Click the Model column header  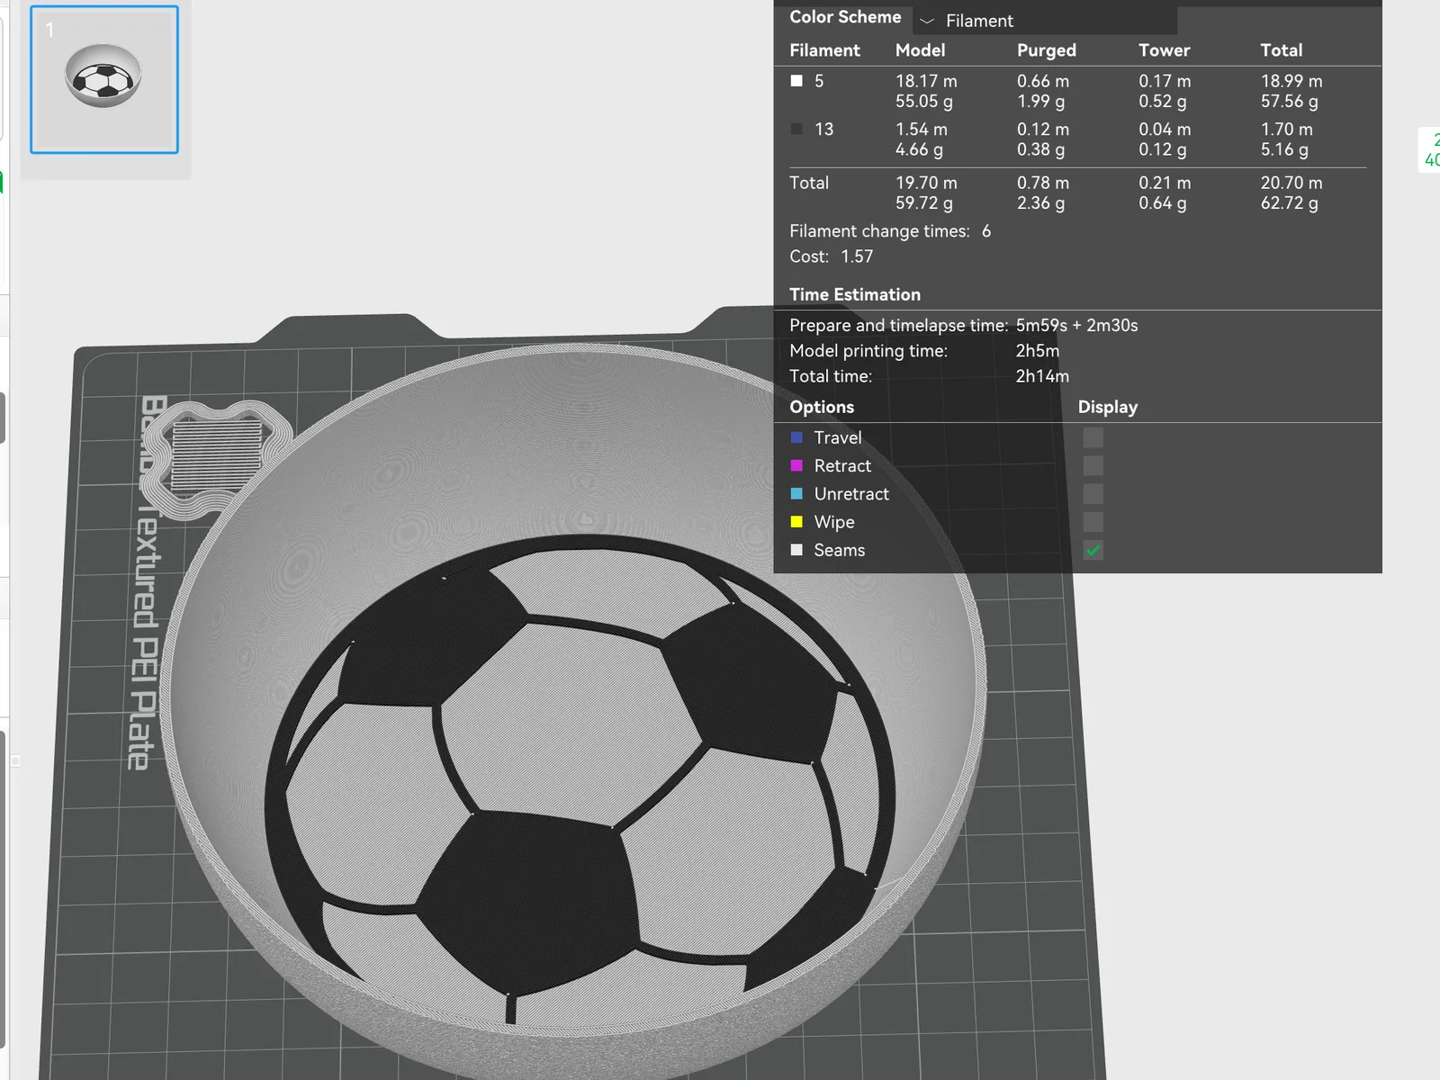[x=921, y=50]
